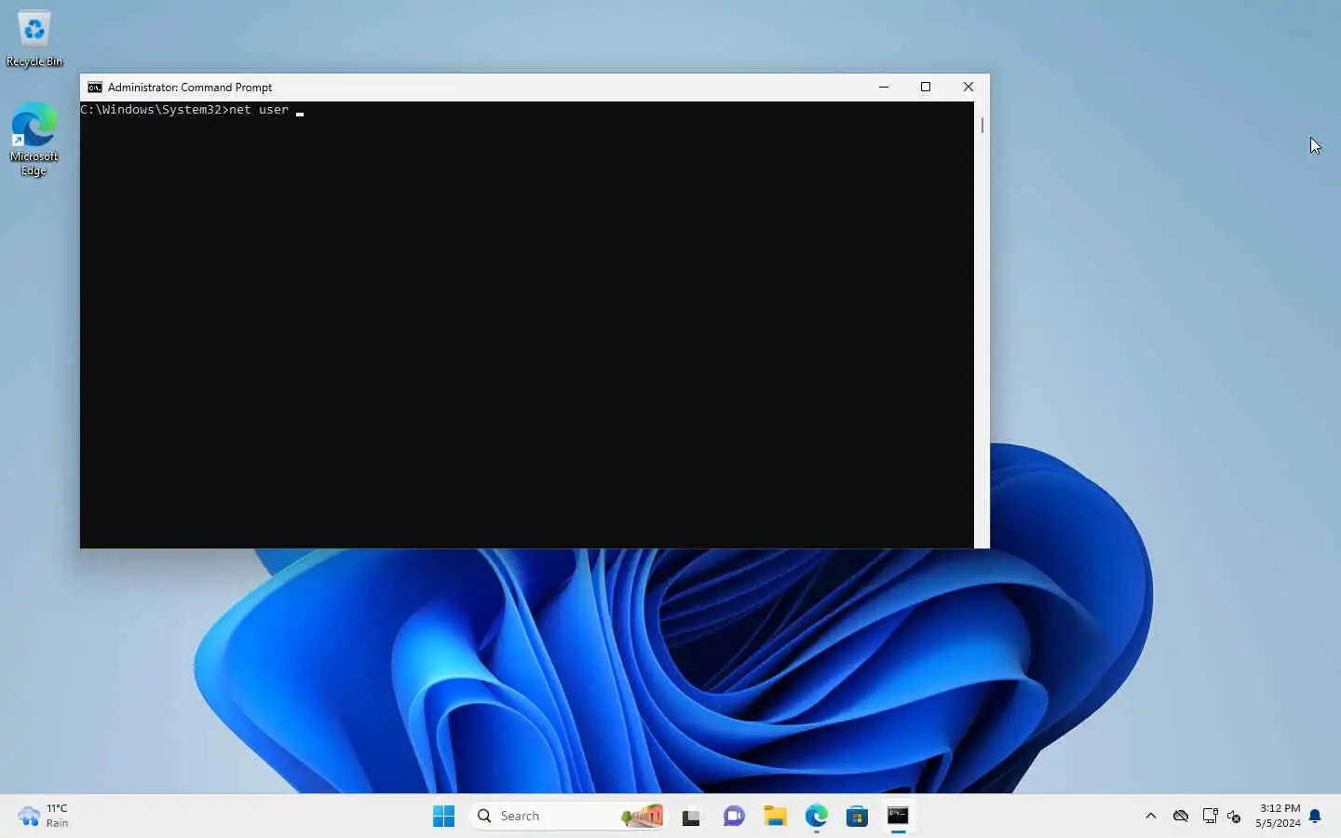Click the 'net user' command line text

click(259, 110)
